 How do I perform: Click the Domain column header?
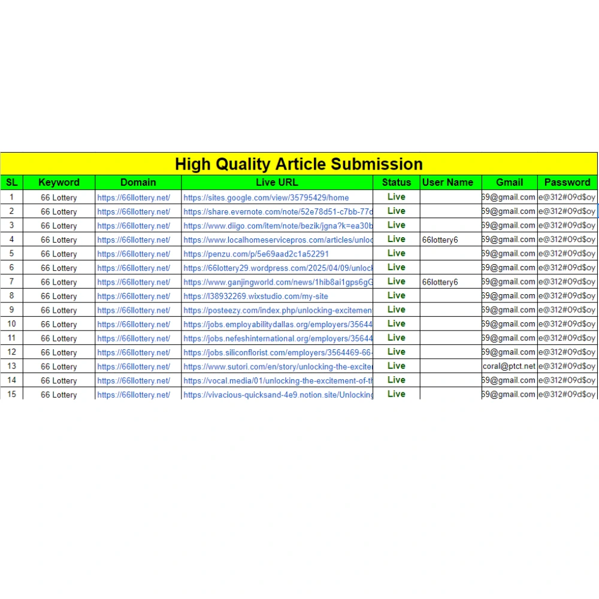[138, 182]
